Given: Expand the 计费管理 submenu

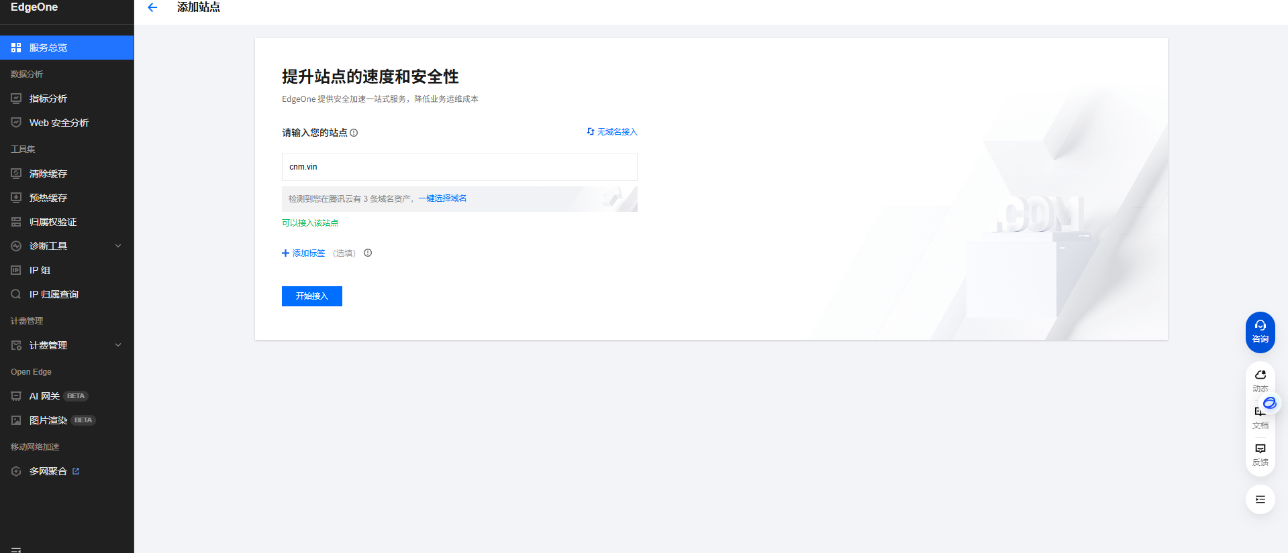Looking at the screenshot, I should [x=118, y=345].
